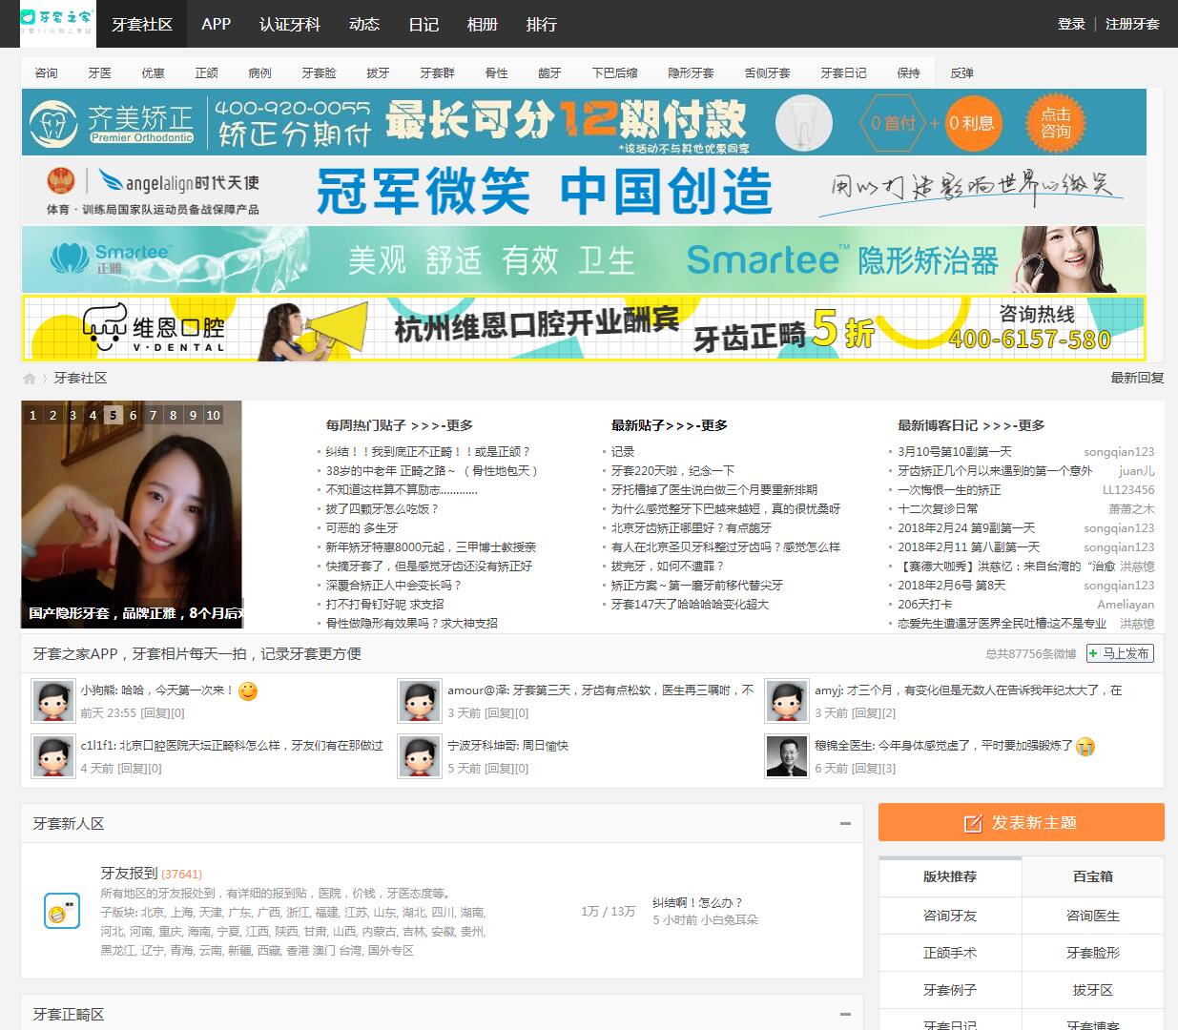Select slide number 1 in slideshow

(x=32, y=415)
